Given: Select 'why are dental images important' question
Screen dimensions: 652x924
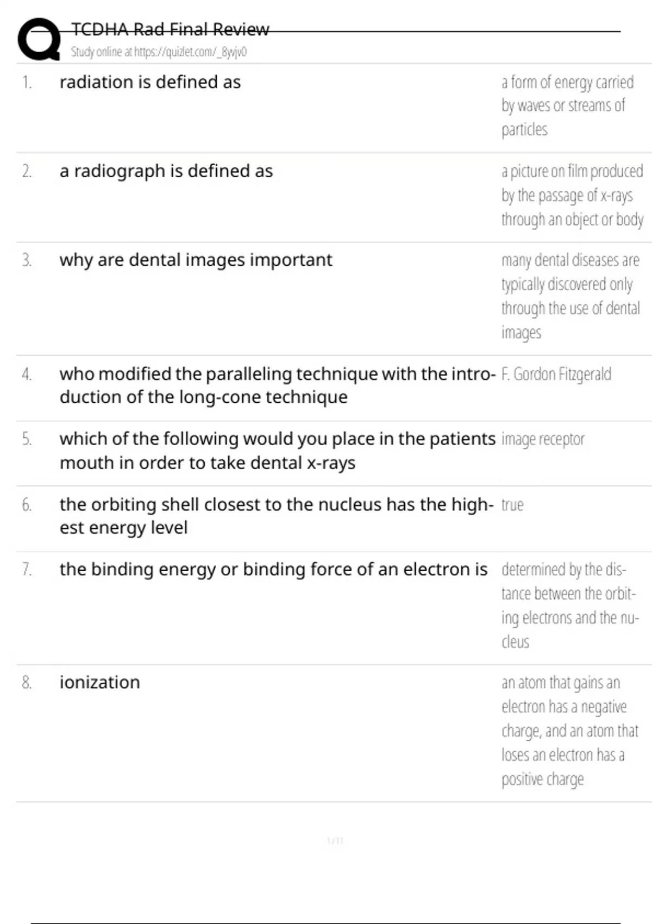Looking at the screenshot, I should [x=196, y=260].
